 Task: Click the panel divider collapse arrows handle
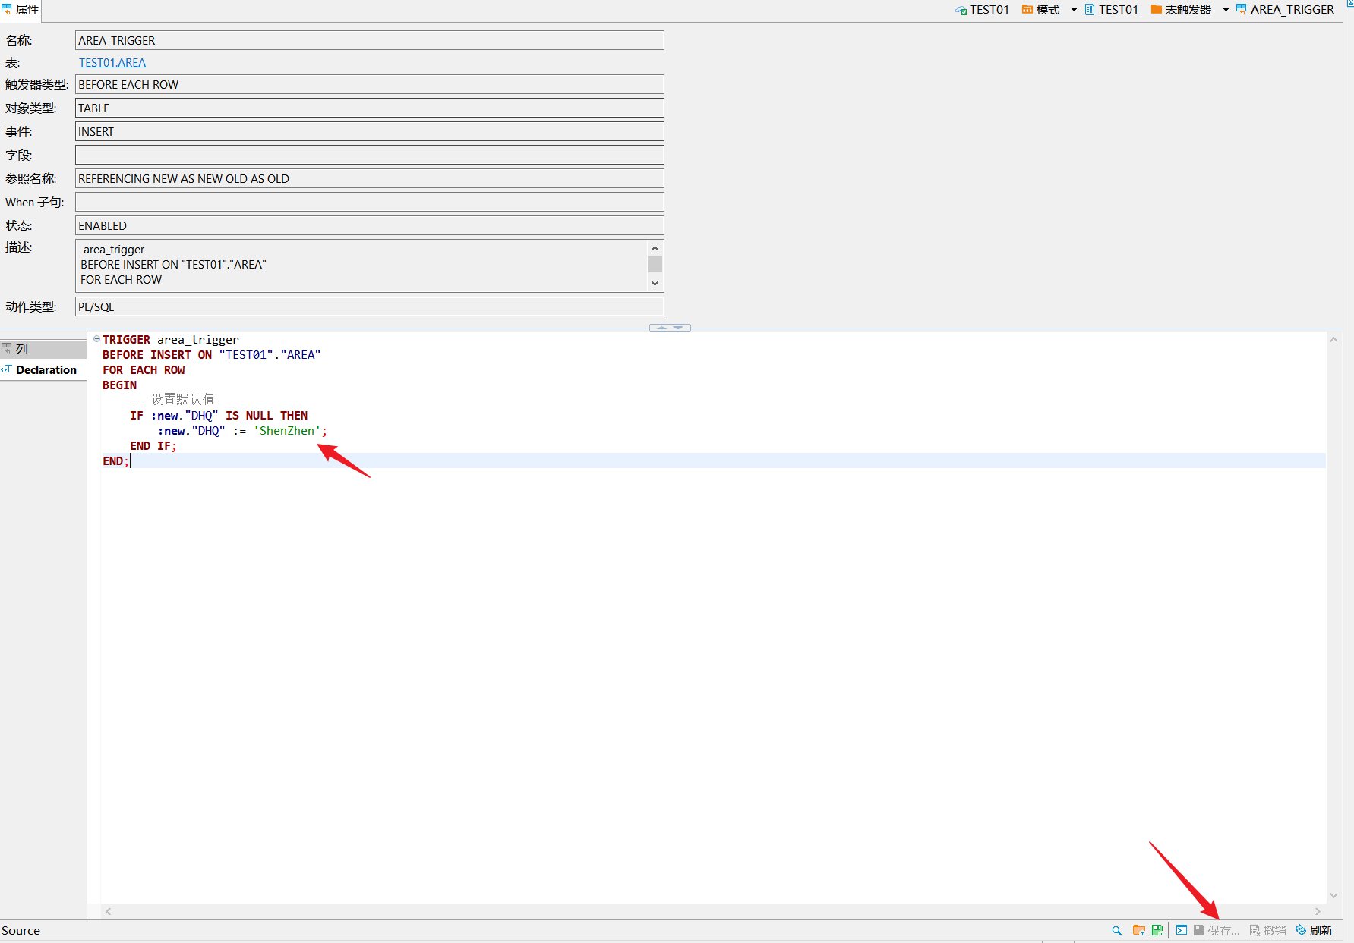[x=670, y=328]
